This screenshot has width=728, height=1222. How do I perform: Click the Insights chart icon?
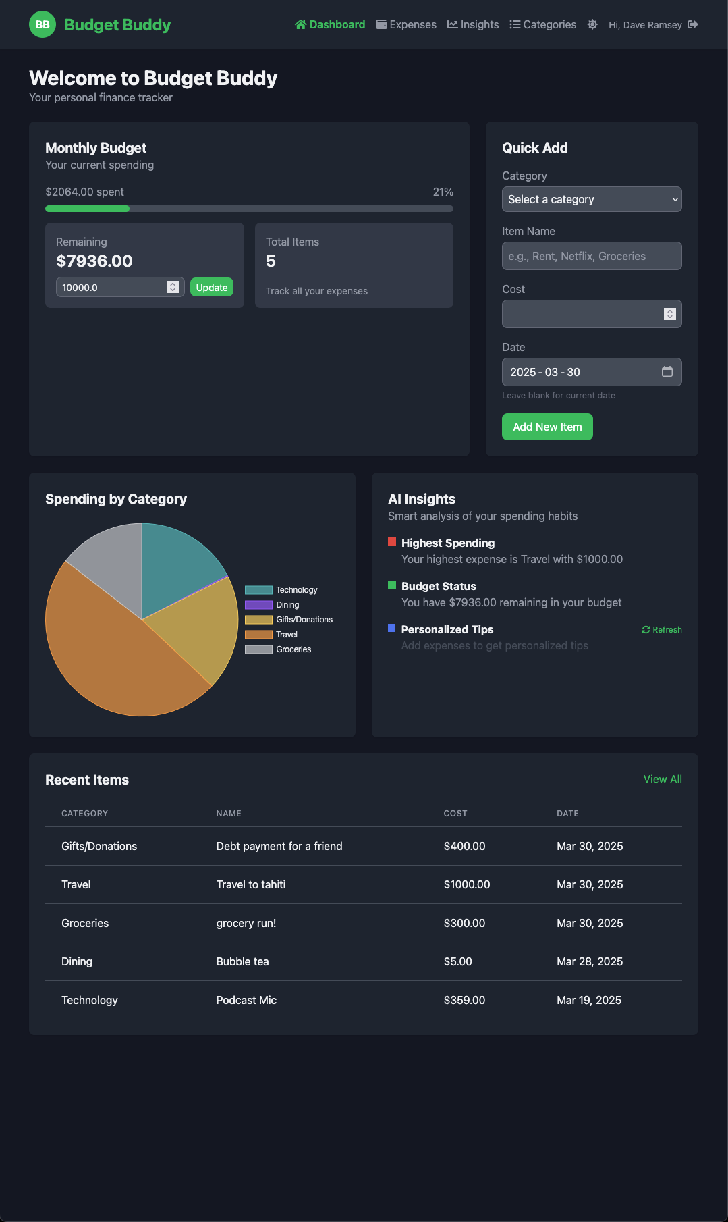453,24
